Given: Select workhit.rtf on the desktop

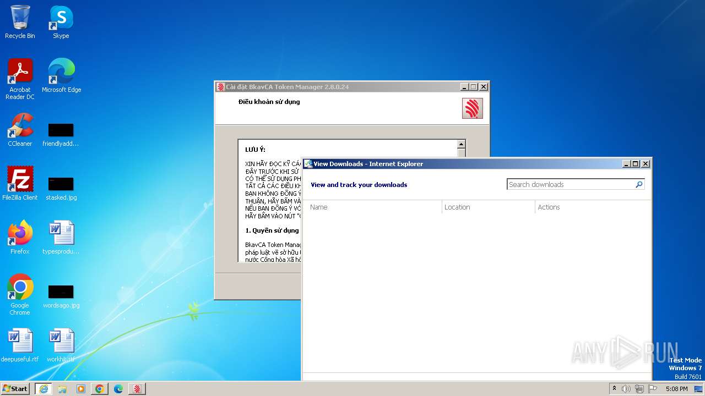Looking at the screenshot, I should click(x=61, y=345).
